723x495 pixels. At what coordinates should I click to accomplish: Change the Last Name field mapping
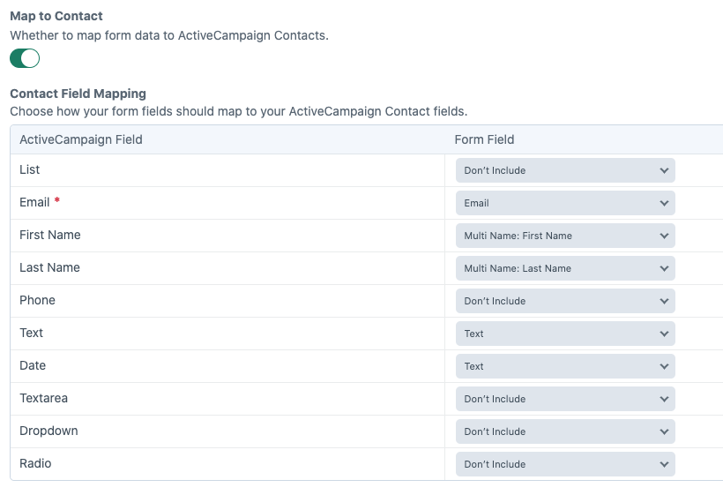pos(565,268)
